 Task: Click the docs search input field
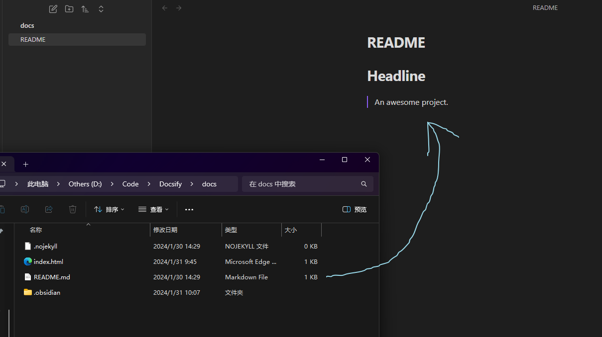[301, 184]
